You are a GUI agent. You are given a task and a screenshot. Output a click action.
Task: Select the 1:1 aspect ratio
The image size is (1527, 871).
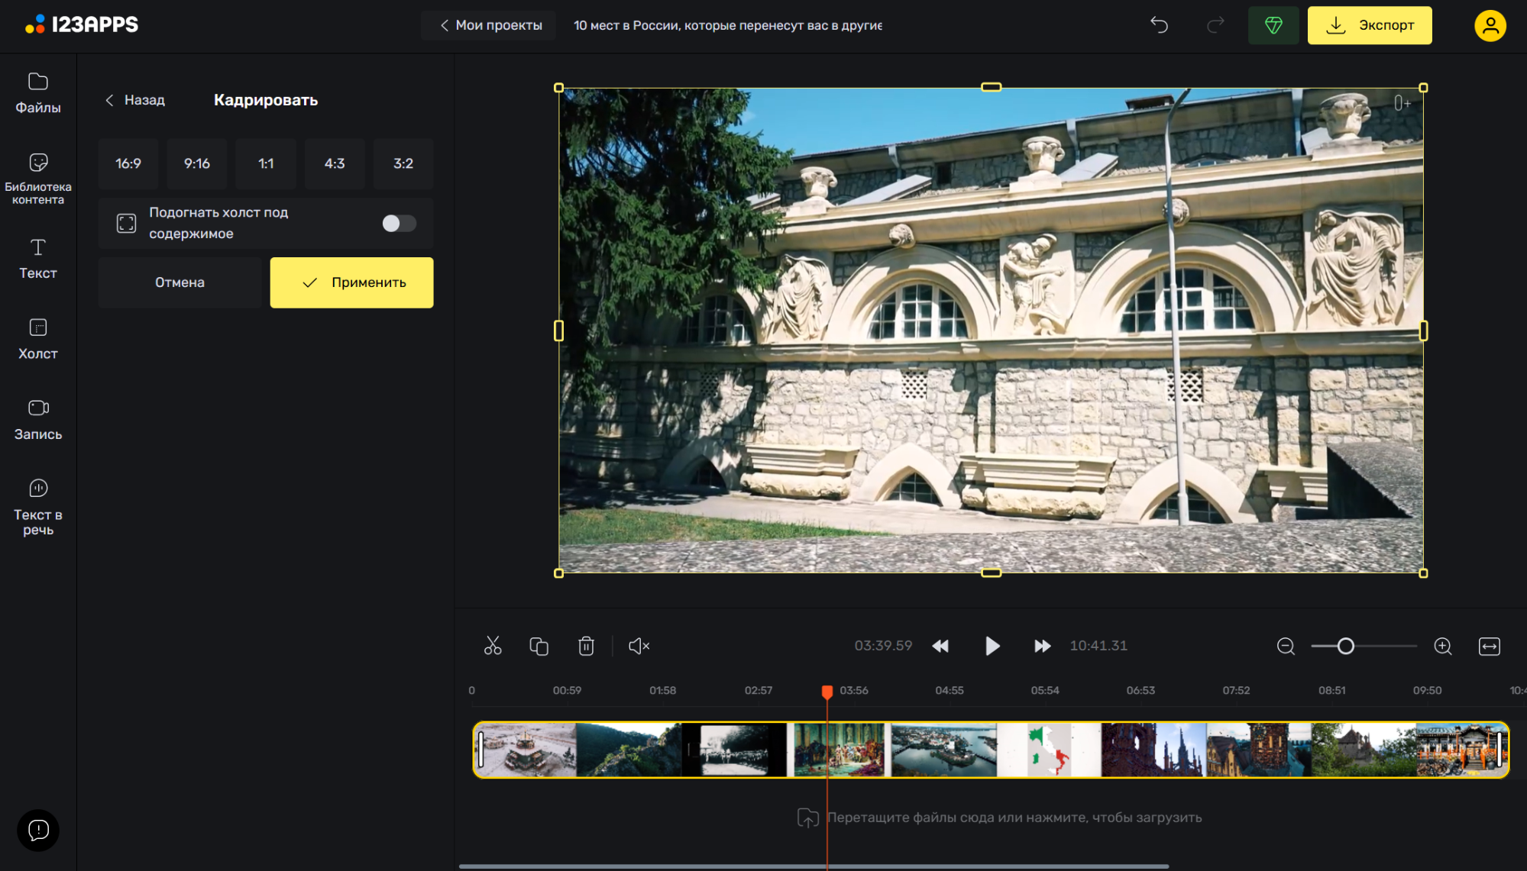(x=266, y=163)
